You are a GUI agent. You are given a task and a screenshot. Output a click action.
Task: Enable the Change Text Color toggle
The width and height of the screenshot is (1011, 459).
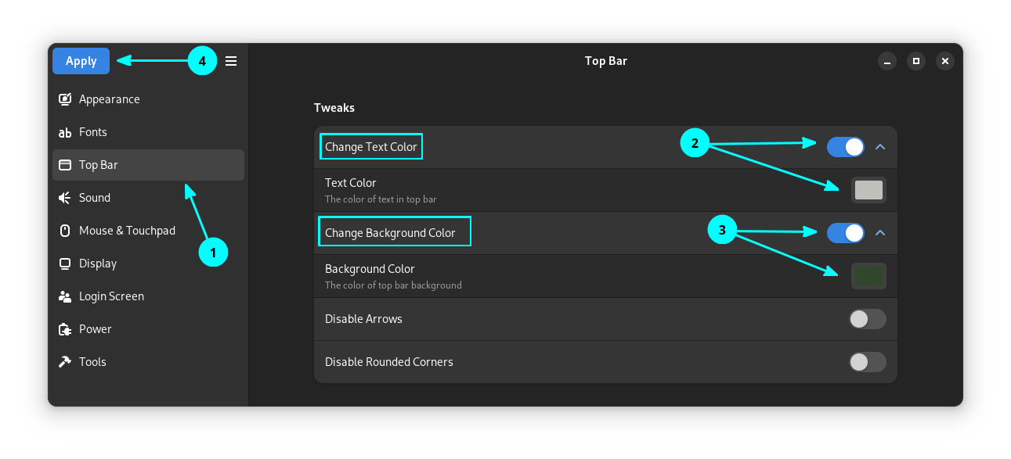coord(845,147)
